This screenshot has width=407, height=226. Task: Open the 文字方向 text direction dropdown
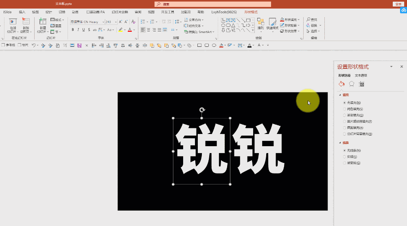(194, 20)
